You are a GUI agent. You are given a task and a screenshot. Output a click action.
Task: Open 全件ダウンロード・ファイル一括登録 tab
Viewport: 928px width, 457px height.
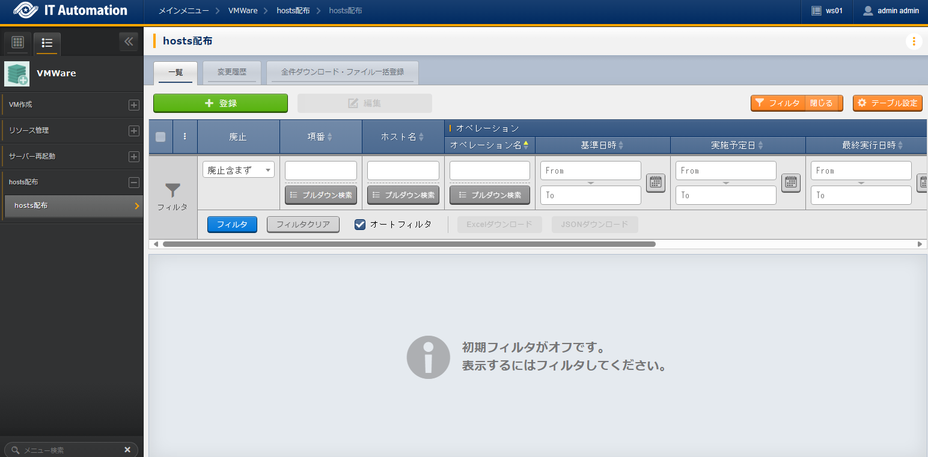[343, 72]
